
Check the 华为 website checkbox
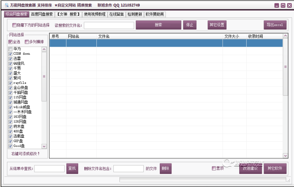pyautogui.click(x=10, y=49)
